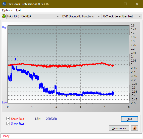Open the Preferences dialog

click(x=119, y=128)
